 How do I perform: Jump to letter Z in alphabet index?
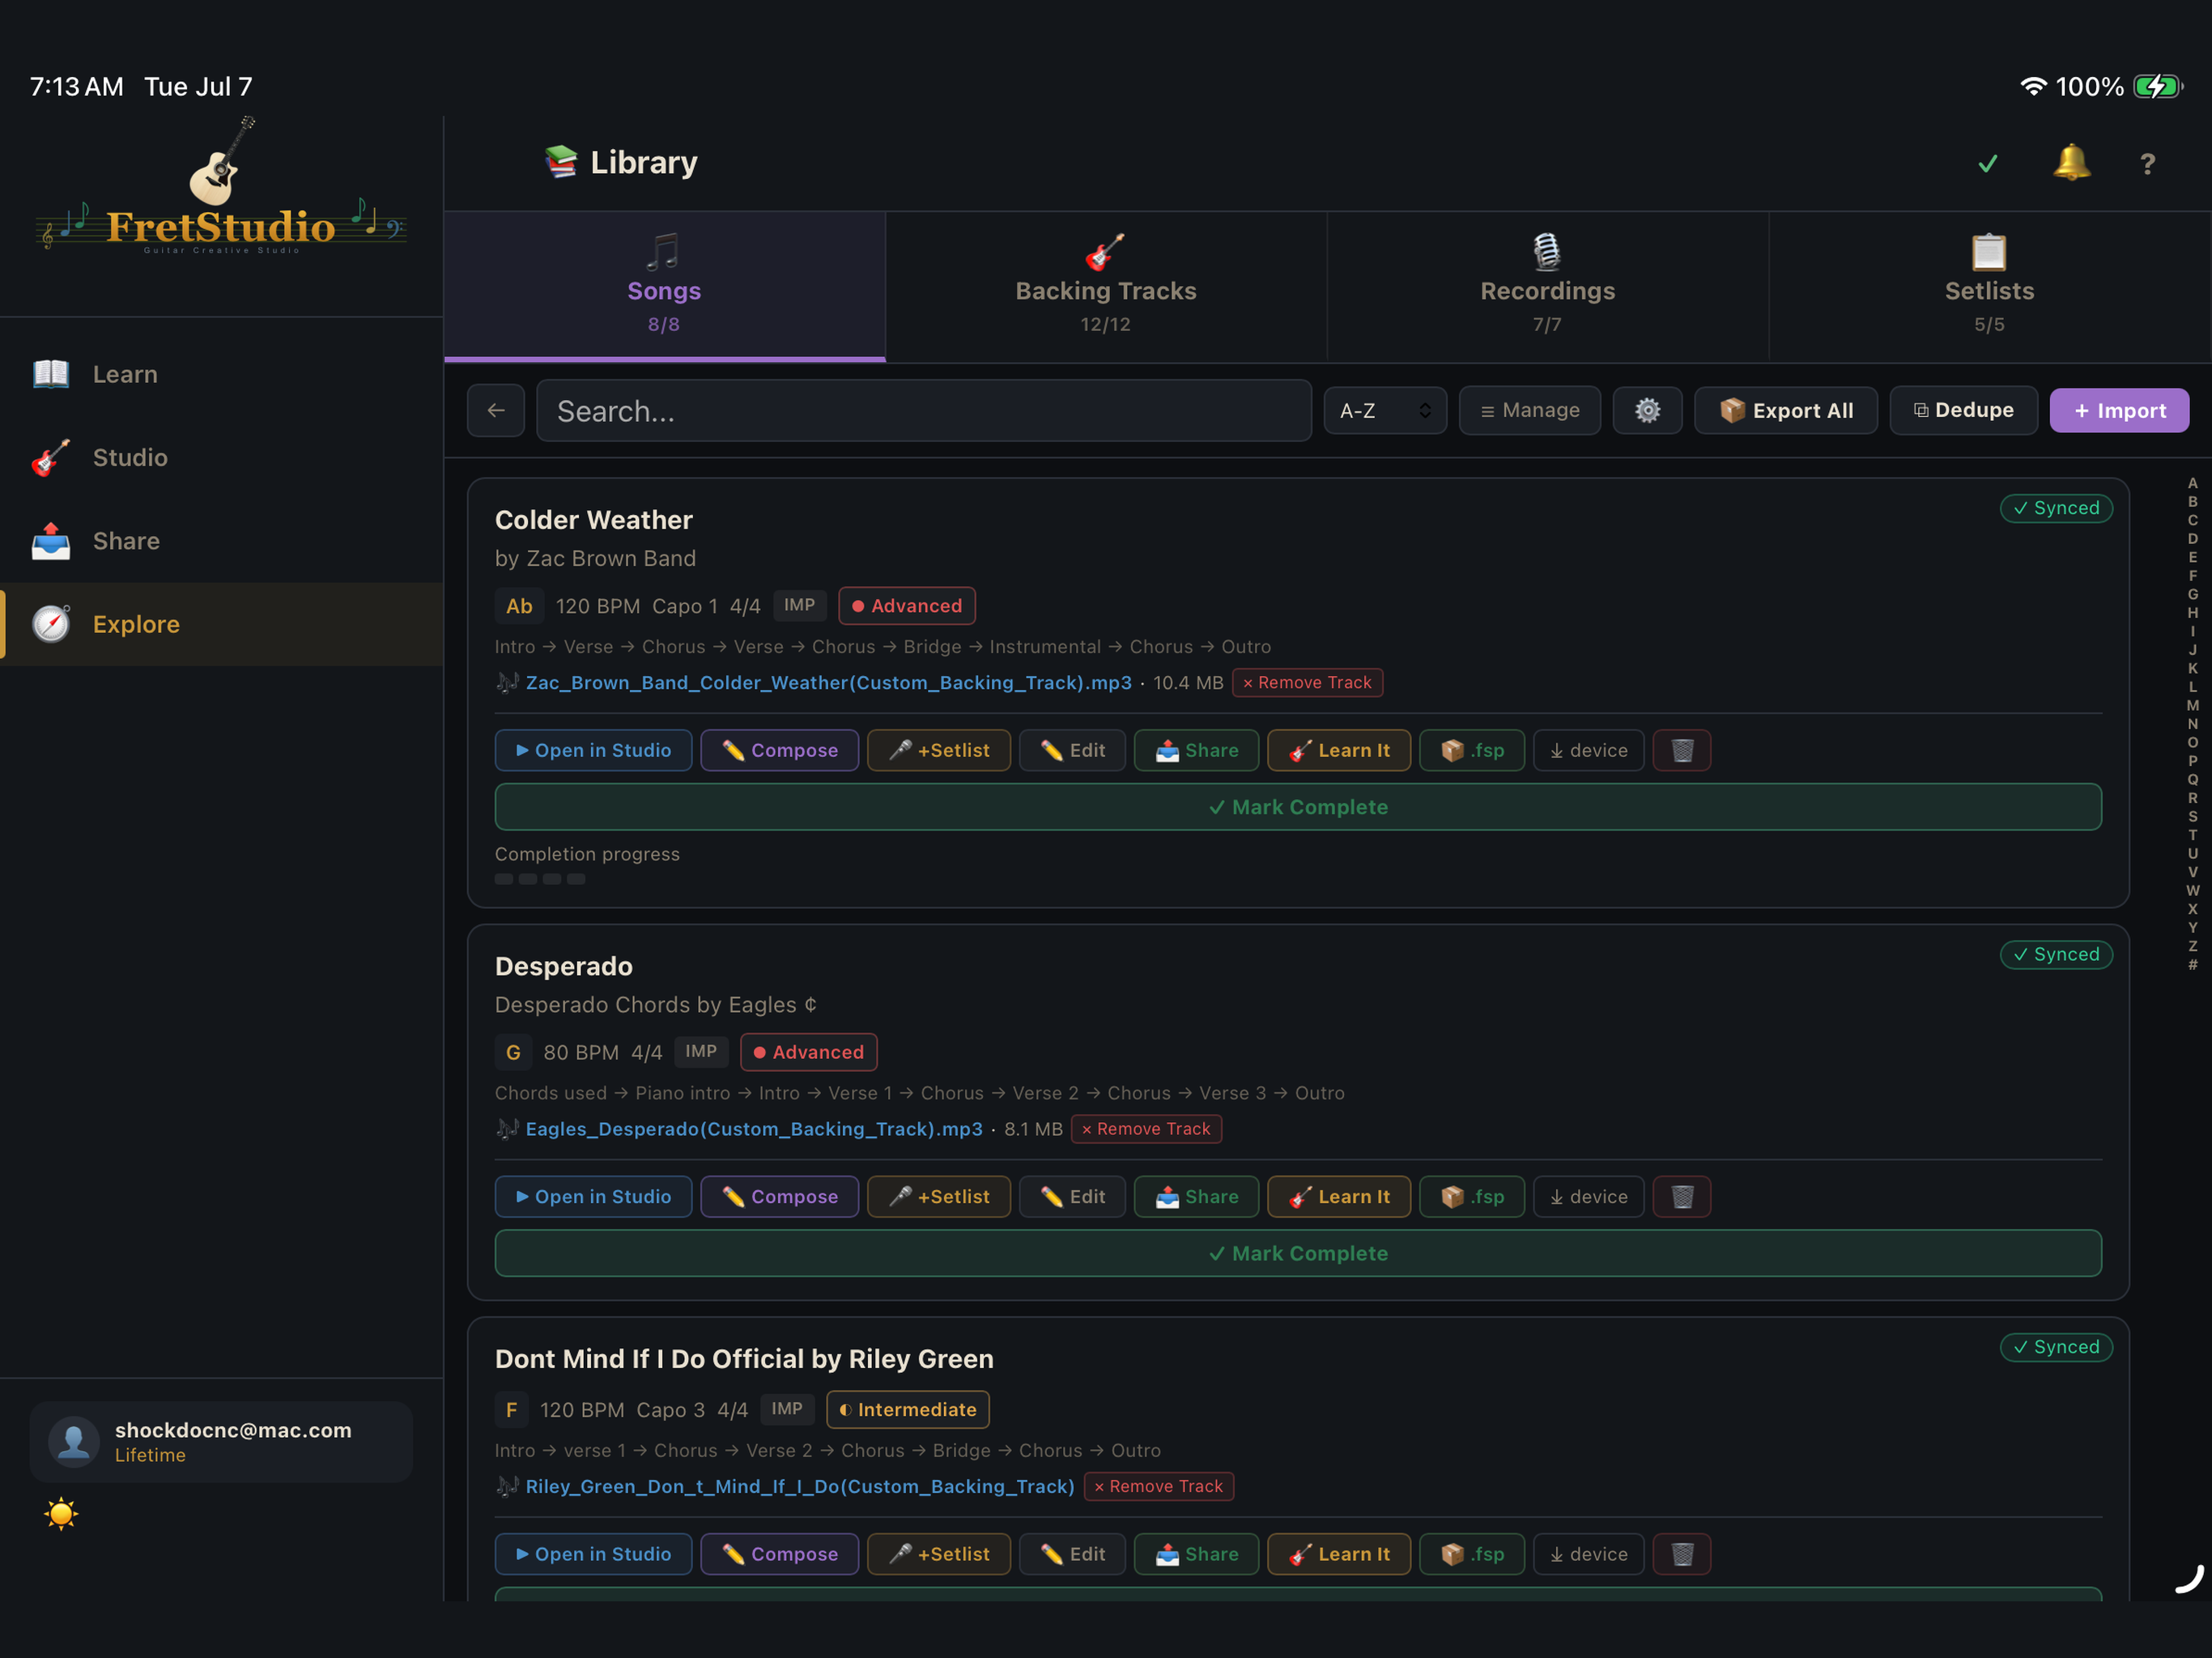point(2192,946)
